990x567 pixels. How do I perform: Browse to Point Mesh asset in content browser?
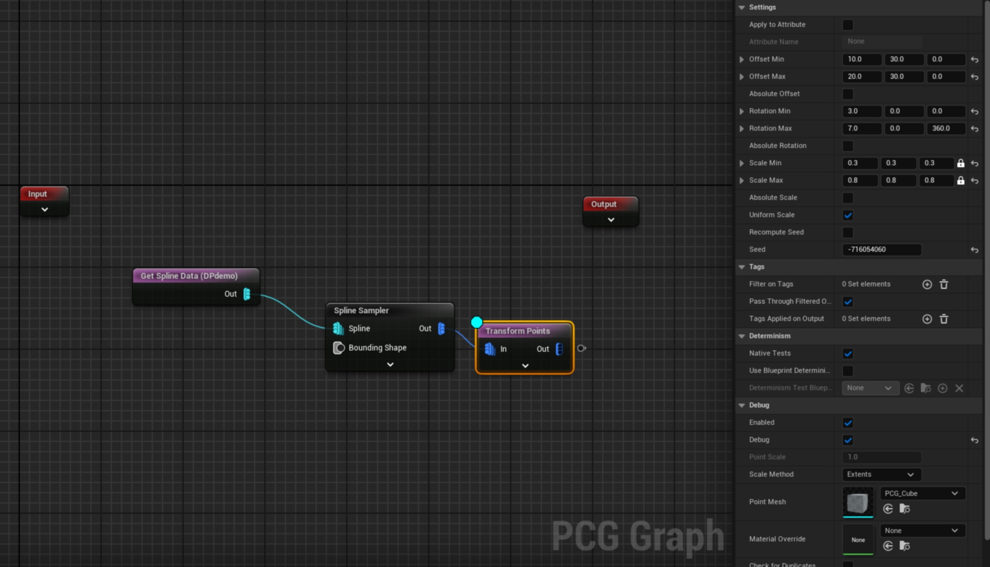click(904, 509)
